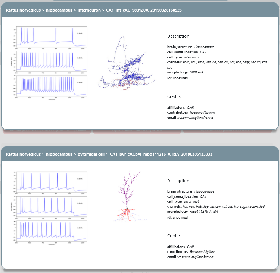Click the pyramidal 0.6 nA voltage trace
280x273 pixels.
tap(52, 182)
